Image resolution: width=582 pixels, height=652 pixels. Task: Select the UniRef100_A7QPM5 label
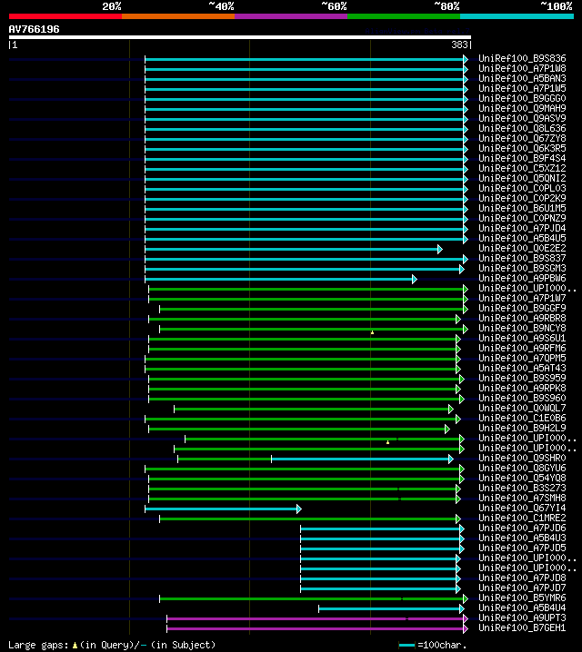coord(522,358)
